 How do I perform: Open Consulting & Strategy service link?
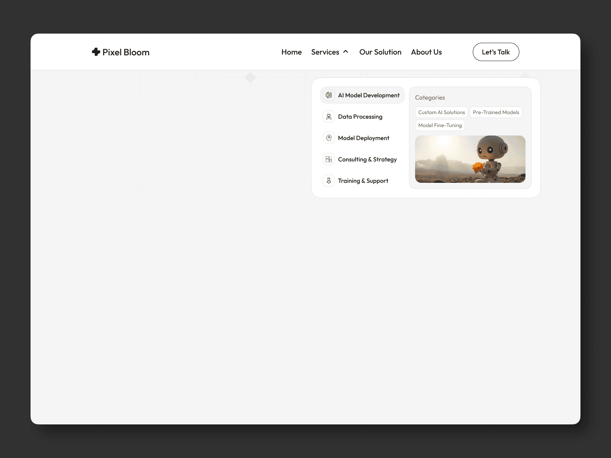tap(367, 159)
